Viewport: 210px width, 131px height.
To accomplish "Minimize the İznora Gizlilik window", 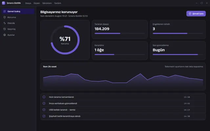I will click(197, 3).
